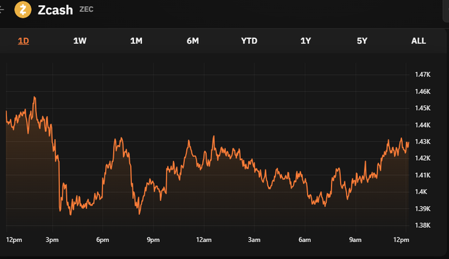View the 1Y price chart
The image size is (449, 259).
[x=306, y=41]
